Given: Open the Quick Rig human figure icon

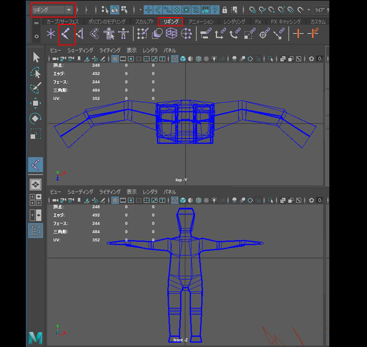Looking at the screenshot, I should coord(109,33).
